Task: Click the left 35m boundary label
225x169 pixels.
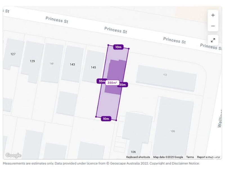Action: click(102, 81)
